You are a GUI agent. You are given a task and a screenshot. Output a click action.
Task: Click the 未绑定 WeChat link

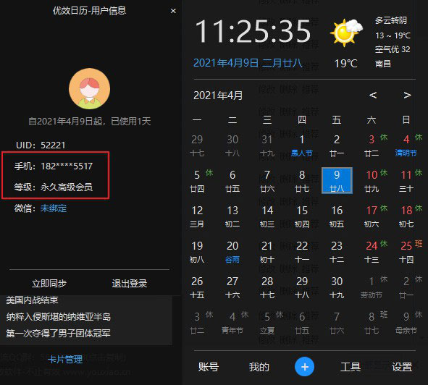[54, 208]
